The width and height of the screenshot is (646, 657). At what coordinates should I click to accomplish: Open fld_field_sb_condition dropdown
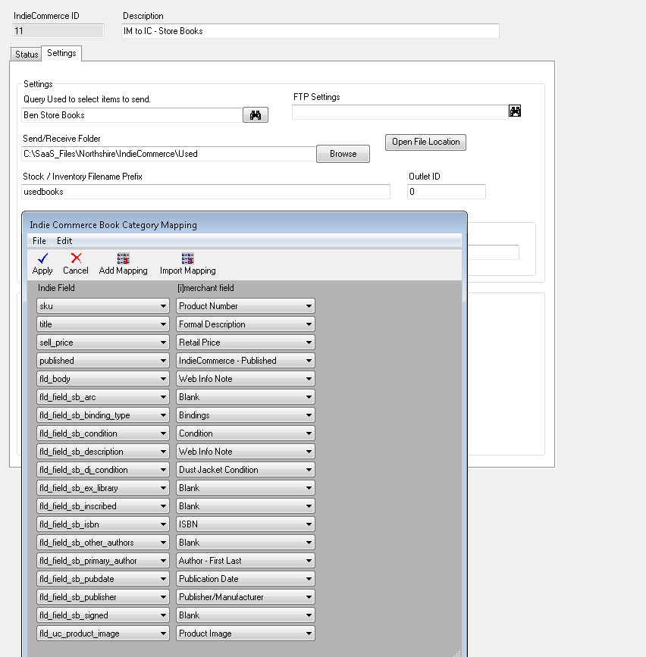[x=102, y=433]
